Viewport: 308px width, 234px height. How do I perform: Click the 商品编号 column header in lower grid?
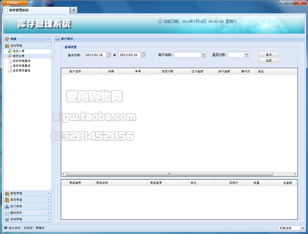click(81, 183)
